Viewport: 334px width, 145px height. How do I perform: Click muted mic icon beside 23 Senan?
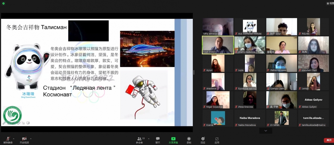(268, 125)
